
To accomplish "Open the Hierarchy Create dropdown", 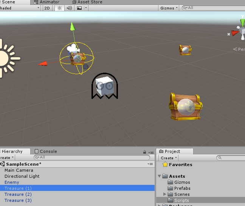I will coord(7,158).
